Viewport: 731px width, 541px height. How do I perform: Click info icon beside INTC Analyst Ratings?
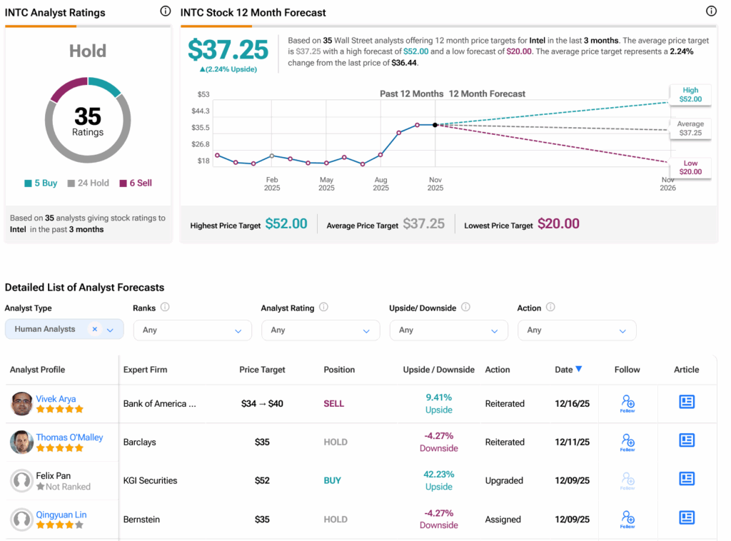[166, 11]
